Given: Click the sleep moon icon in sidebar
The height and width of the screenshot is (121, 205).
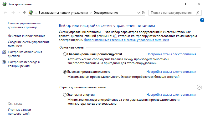Looking at the screenshot, I should click(x=4, y=62).
